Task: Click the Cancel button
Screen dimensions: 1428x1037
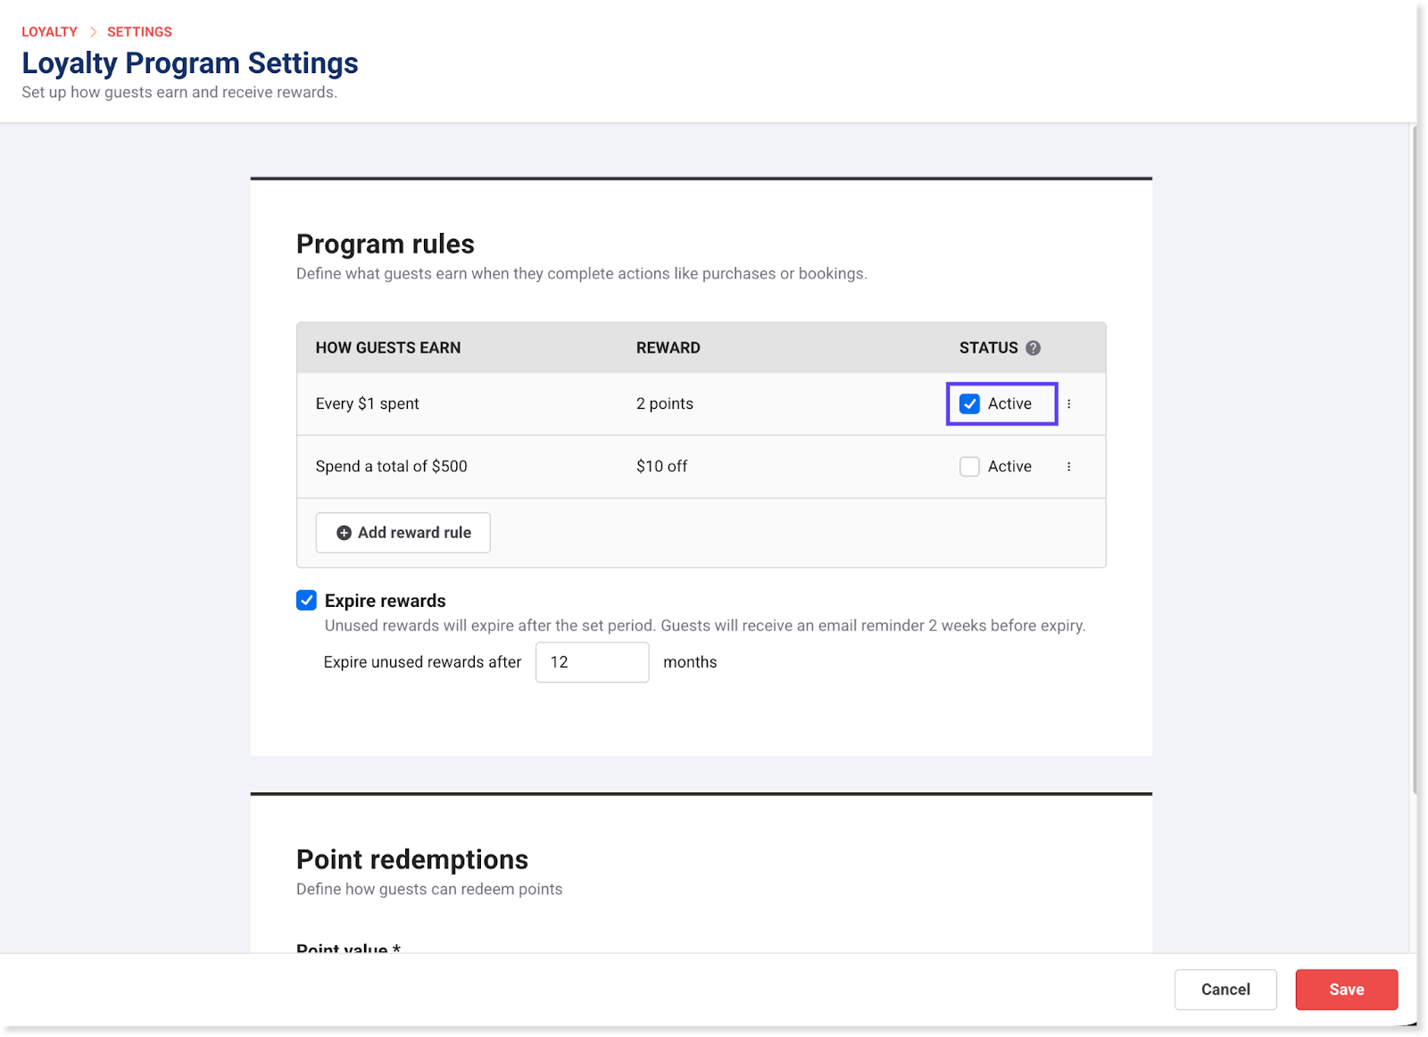Action: [x=1225, y=990]
